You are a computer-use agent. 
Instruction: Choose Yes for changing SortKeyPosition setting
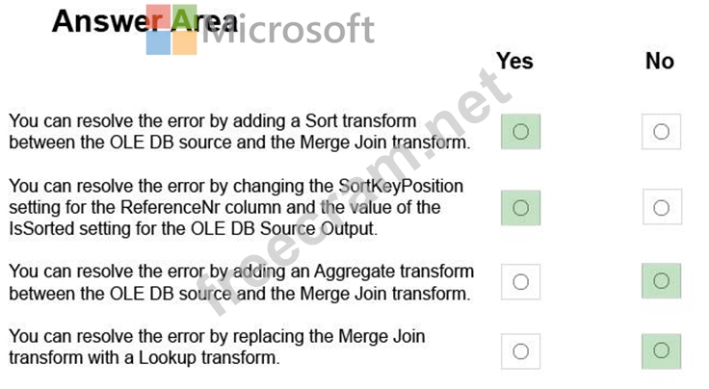pos(520,208)
